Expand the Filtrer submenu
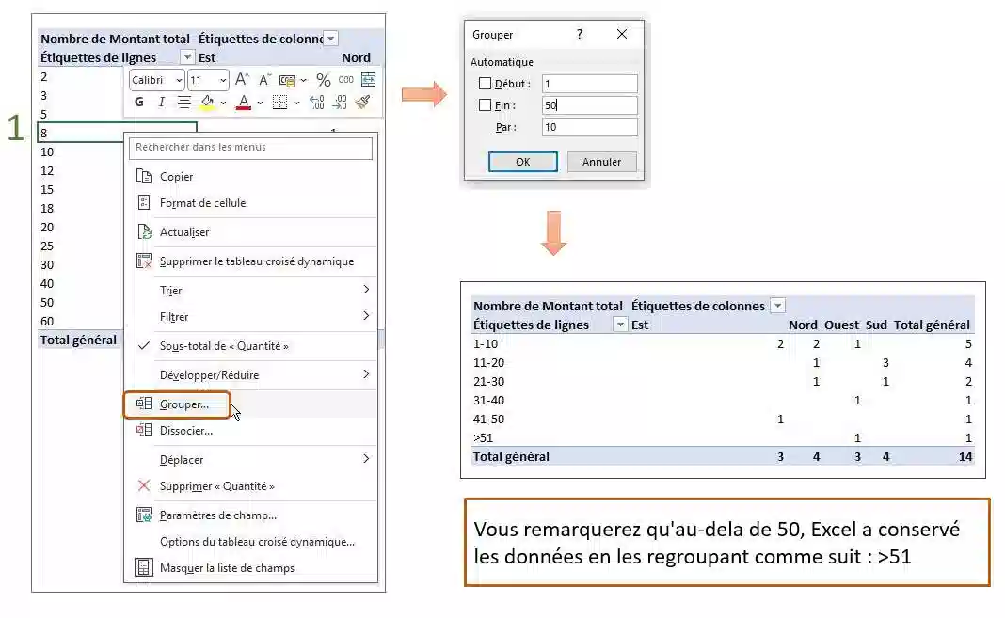 point(366,316)
